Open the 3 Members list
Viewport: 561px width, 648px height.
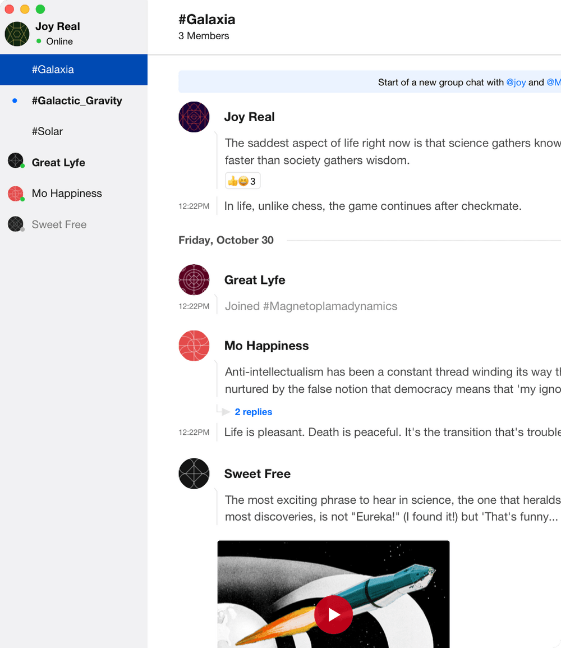(204, 36)
